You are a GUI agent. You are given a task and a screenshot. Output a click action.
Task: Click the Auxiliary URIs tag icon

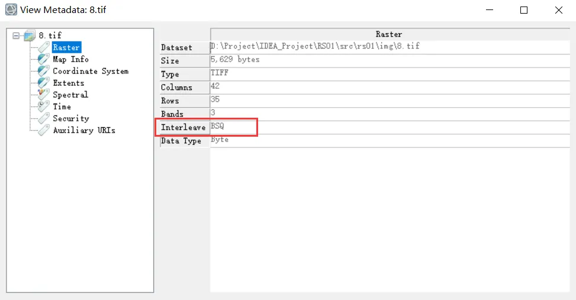(x=44, y=130)
